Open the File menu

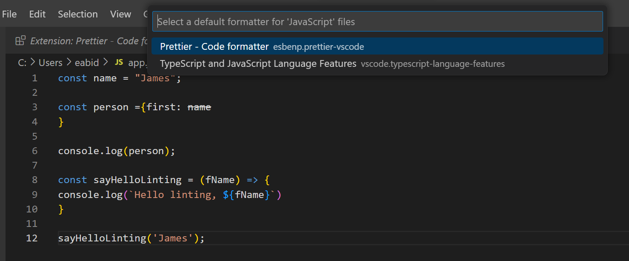9,14
